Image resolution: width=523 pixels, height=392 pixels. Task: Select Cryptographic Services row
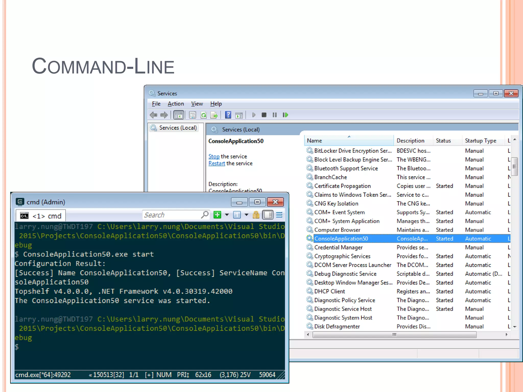(408, 256)
